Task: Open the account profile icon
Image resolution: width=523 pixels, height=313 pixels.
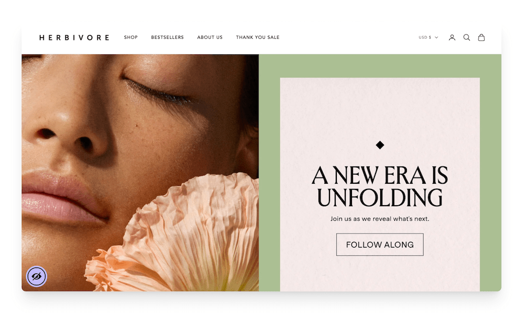Action: pyautogui.click(x=452, y=37)
